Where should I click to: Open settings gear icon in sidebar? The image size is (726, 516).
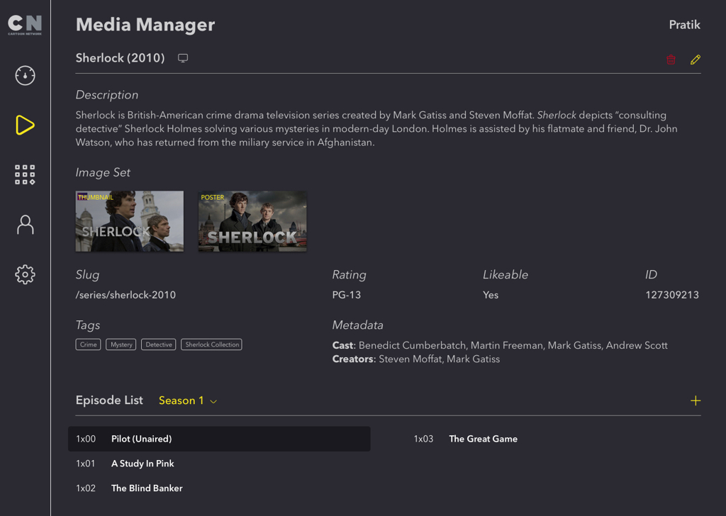coord(25,274)
